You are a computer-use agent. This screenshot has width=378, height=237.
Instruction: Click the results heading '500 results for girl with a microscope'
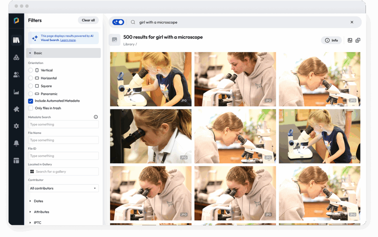pos(163,37)
